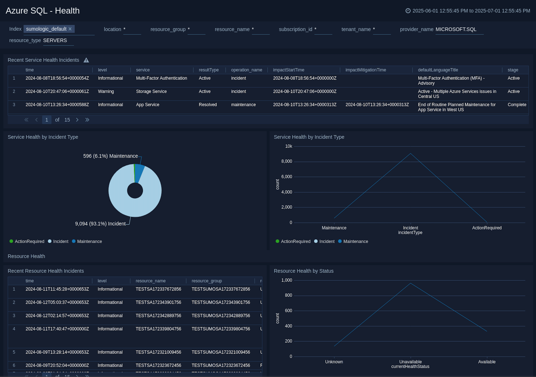Image resolution: width=536 pixels, height=377 pixels.
Task: Sort service incidents by level column
Action: [103, 70]
